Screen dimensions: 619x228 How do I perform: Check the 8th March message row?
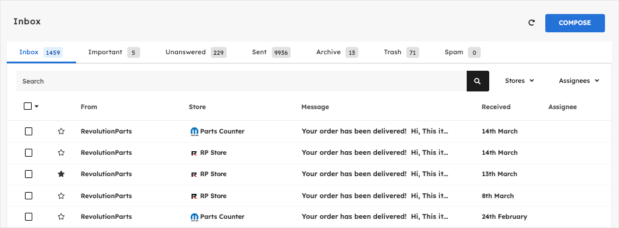[29, 195]
